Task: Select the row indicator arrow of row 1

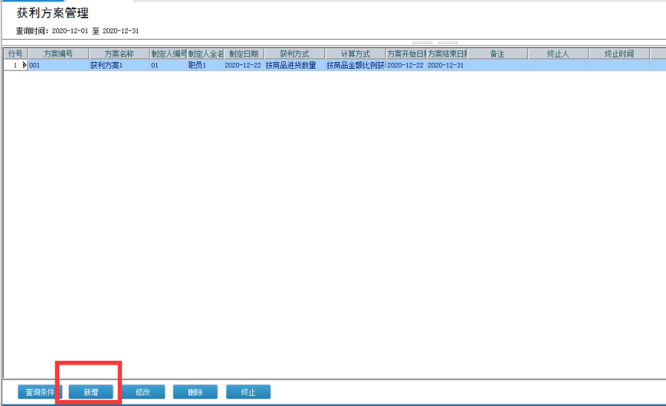Action: [x=24, y=65]
